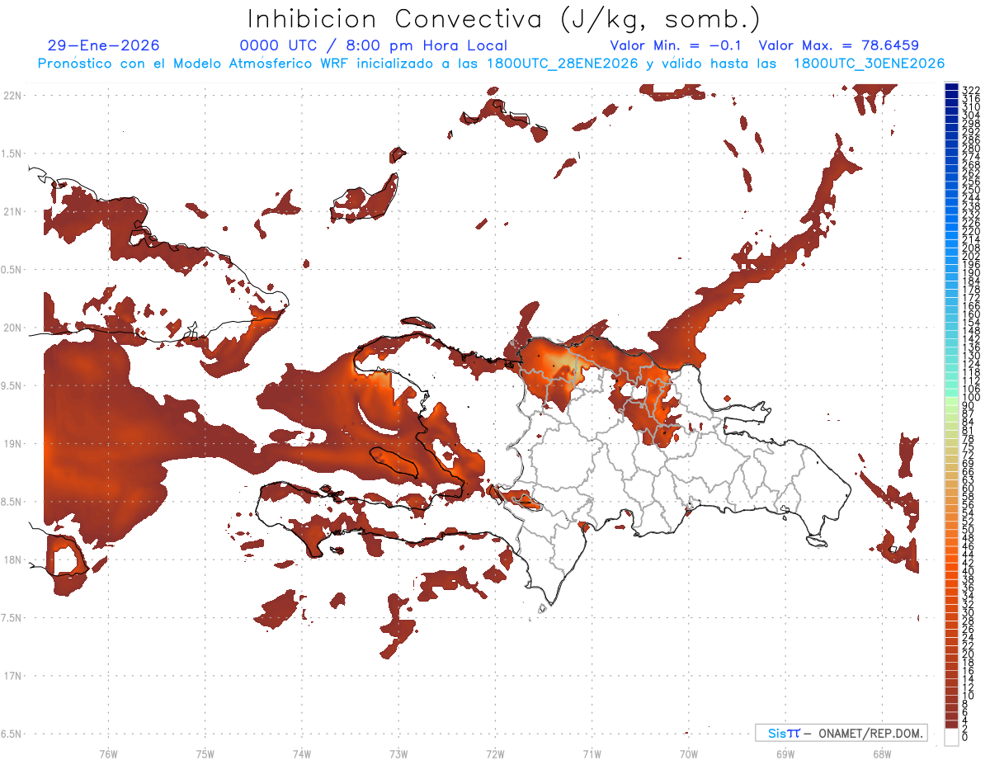Click the '72W' longitude label
990x765 pixels.
click(x=495, y=753)
